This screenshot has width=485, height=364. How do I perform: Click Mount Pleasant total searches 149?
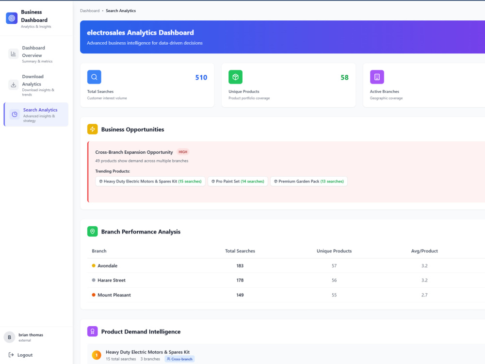coord(240,295)
